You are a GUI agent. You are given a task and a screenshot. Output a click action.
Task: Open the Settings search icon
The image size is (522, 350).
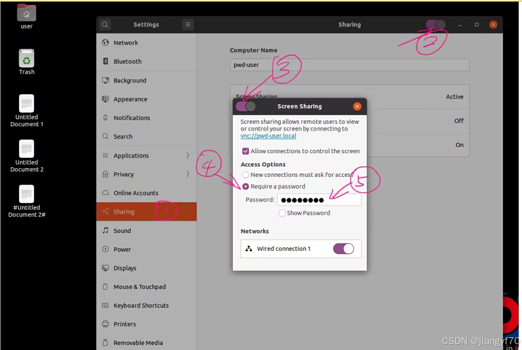pyautogui.click(x=105, y=24)
